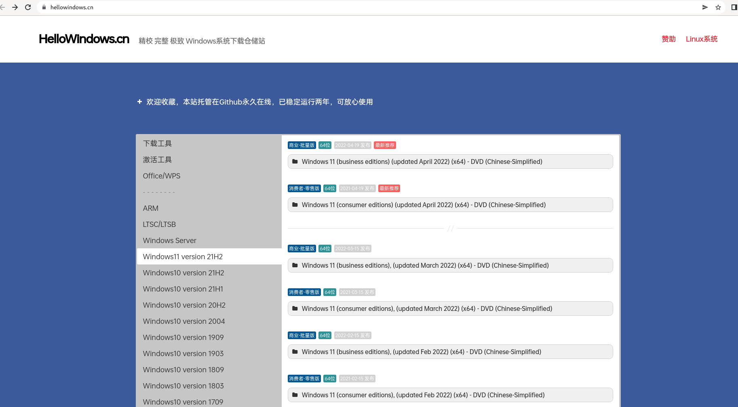Click the browser forward arrow

(x=15, y=7)
